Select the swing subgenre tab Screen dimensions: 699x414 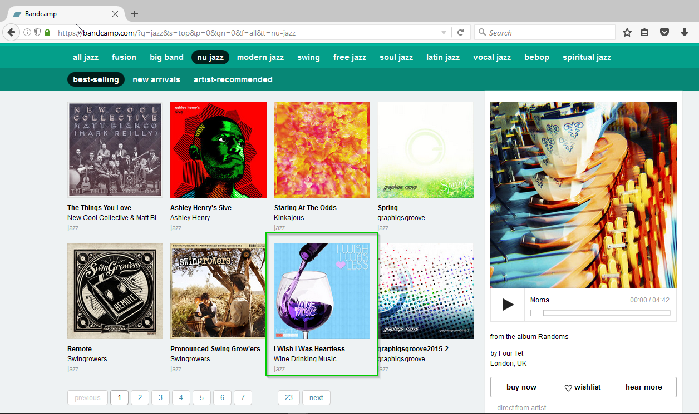tap(308, 57)
